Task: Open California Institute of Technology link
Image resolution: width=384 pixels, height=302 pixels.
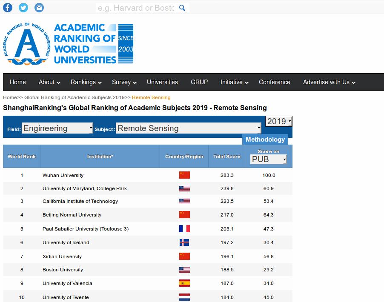Action: 80,201
